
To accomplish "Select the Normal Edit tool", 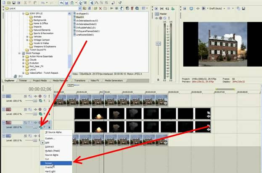I will (x=92, y=3).
